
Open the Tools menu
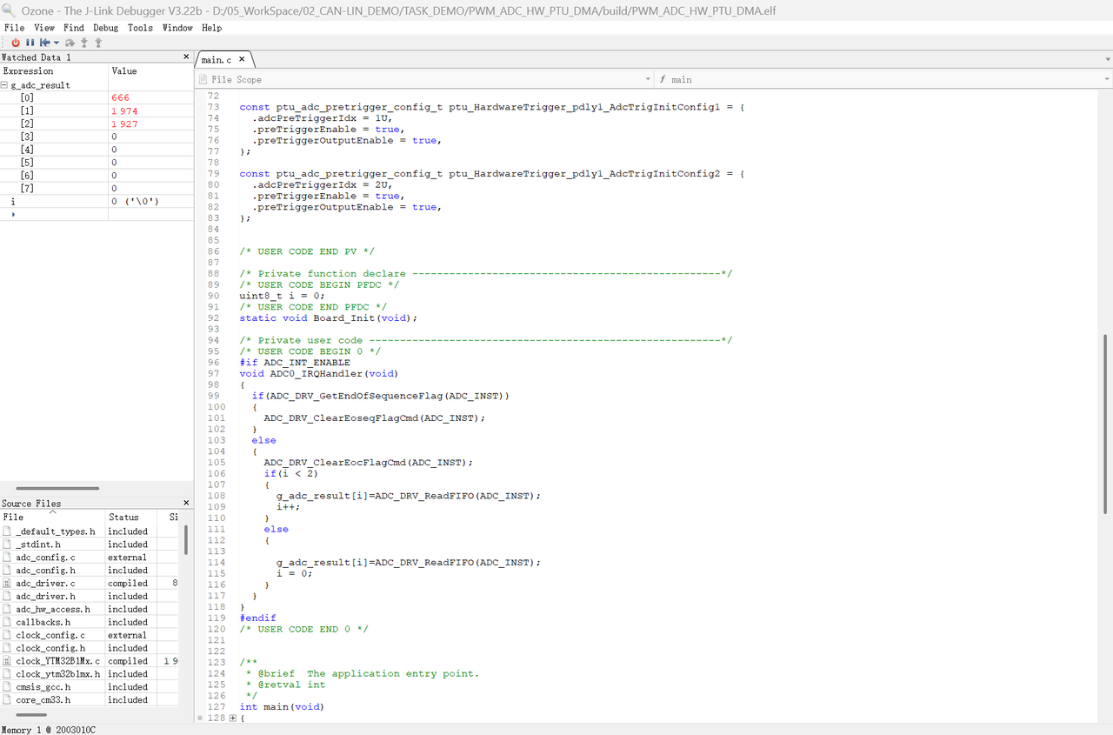click(140, 28)
